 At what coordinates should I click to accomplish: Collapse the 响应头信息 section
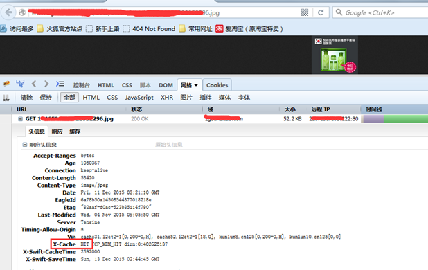(25, 145)
